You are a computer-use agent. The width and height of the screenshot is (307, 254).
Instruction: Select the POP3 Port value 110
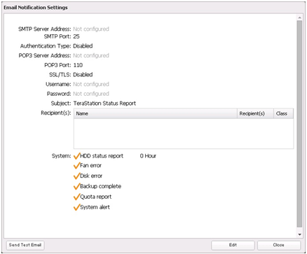click(x=78, y=65)
